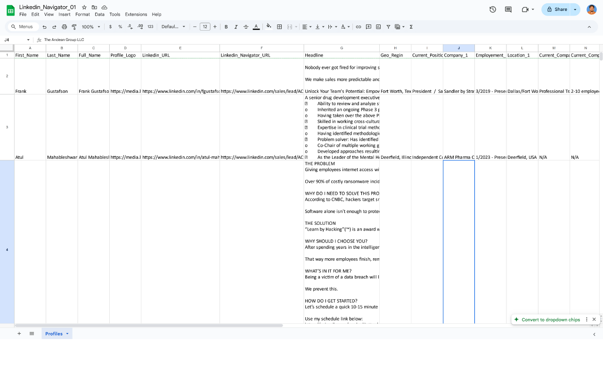603x377 pixels.
Task: Undo the last action
Action: click(x=44, y=27)
